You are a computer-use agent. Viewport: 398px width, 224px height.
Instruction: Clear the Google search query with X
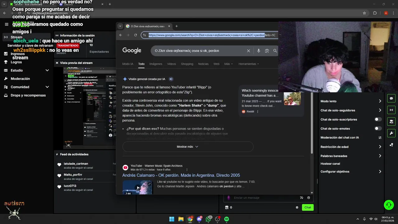248,51
